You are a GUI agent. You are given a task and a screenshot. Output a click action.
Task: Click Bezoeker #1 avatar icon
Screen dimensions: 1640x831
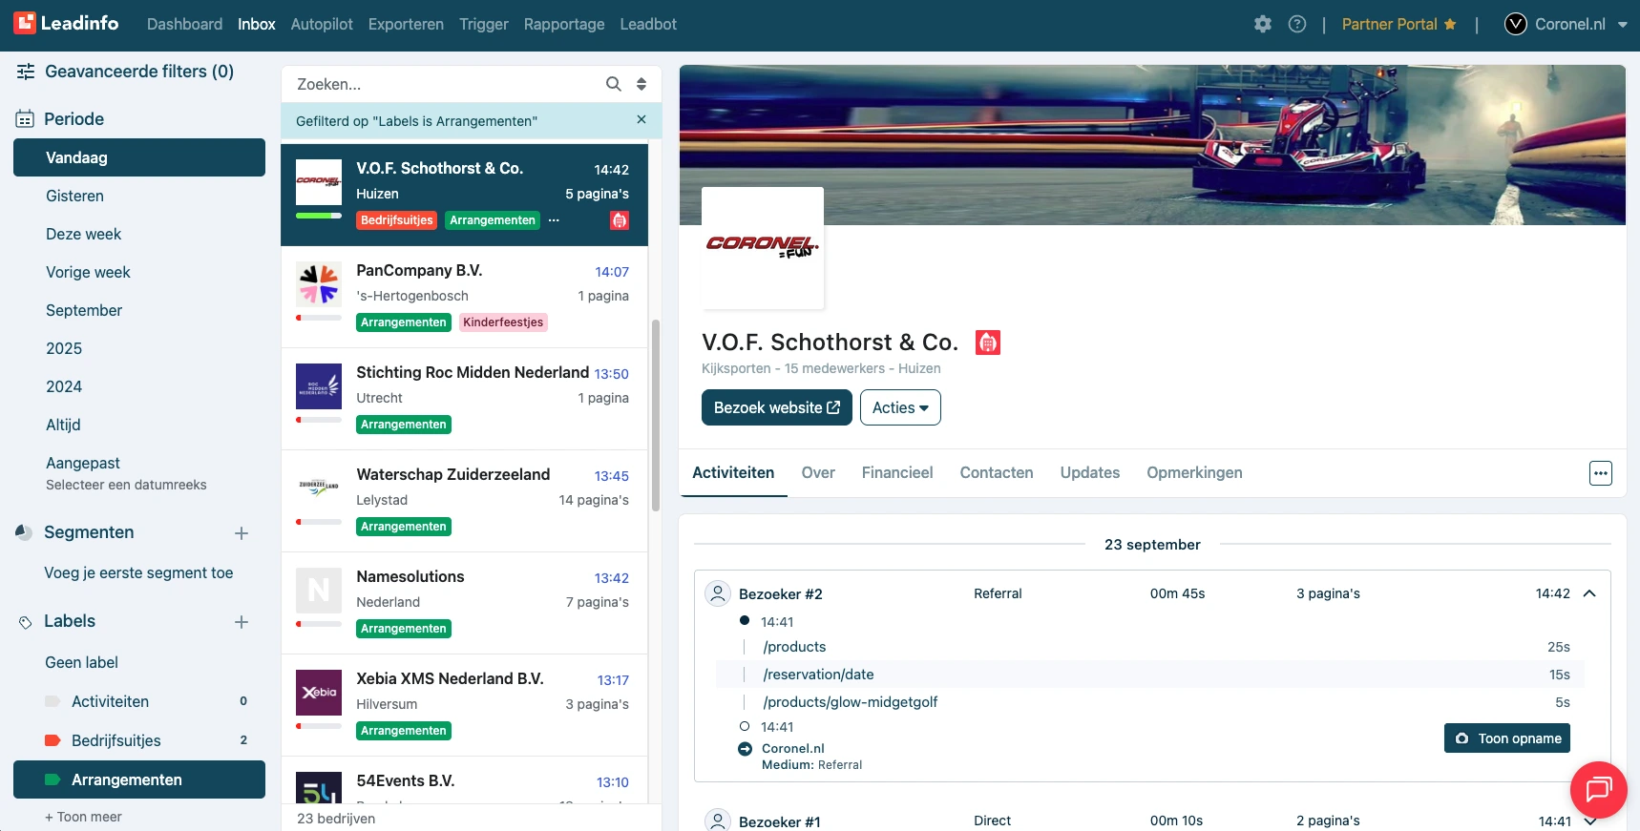718,821
